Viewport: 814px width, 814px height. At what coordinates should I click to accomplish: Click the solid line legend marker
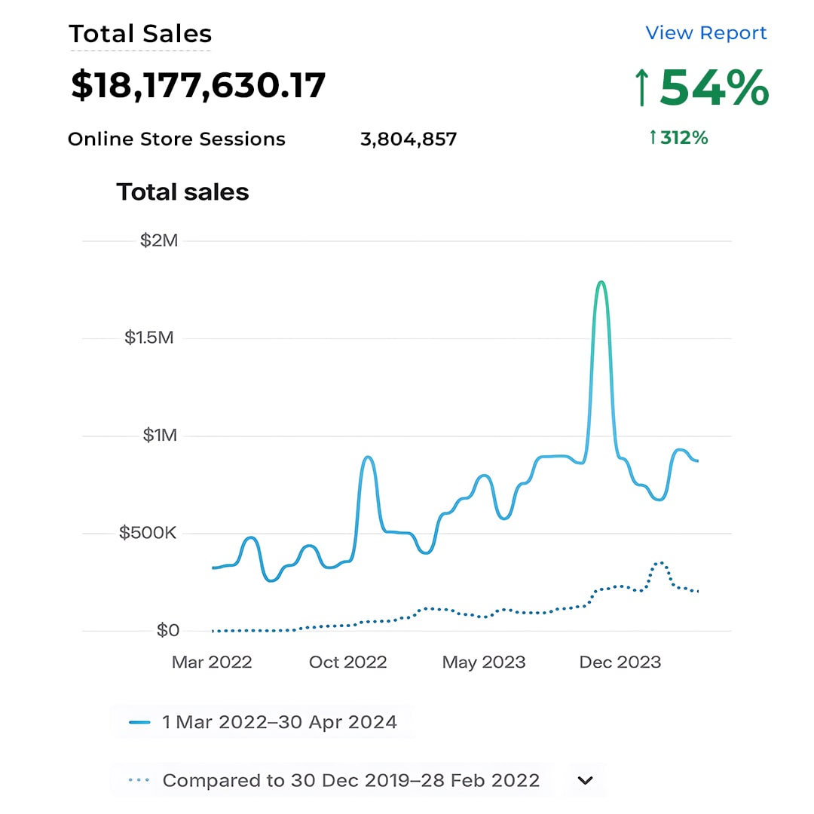coord(140,723)
